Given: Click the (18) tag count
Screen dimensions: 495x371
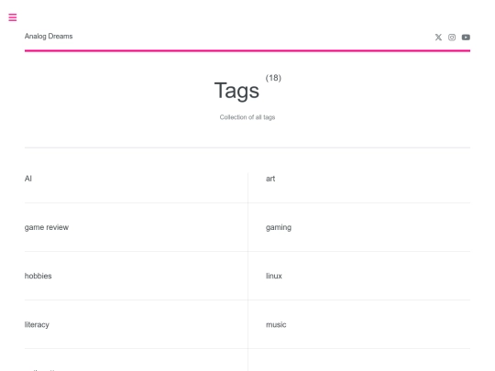Looking at the screenshot, I should click(x=273, y=78).
